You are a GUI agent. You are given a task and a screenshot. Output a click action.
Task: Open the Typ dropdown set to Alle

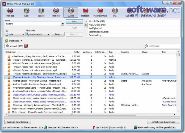15,34
